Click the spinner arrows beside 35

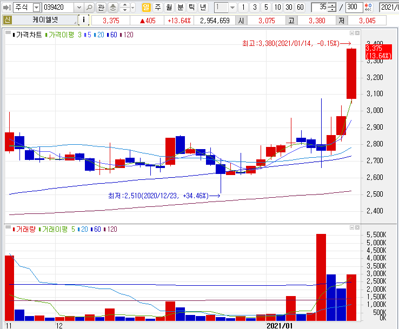pos(332,8)
